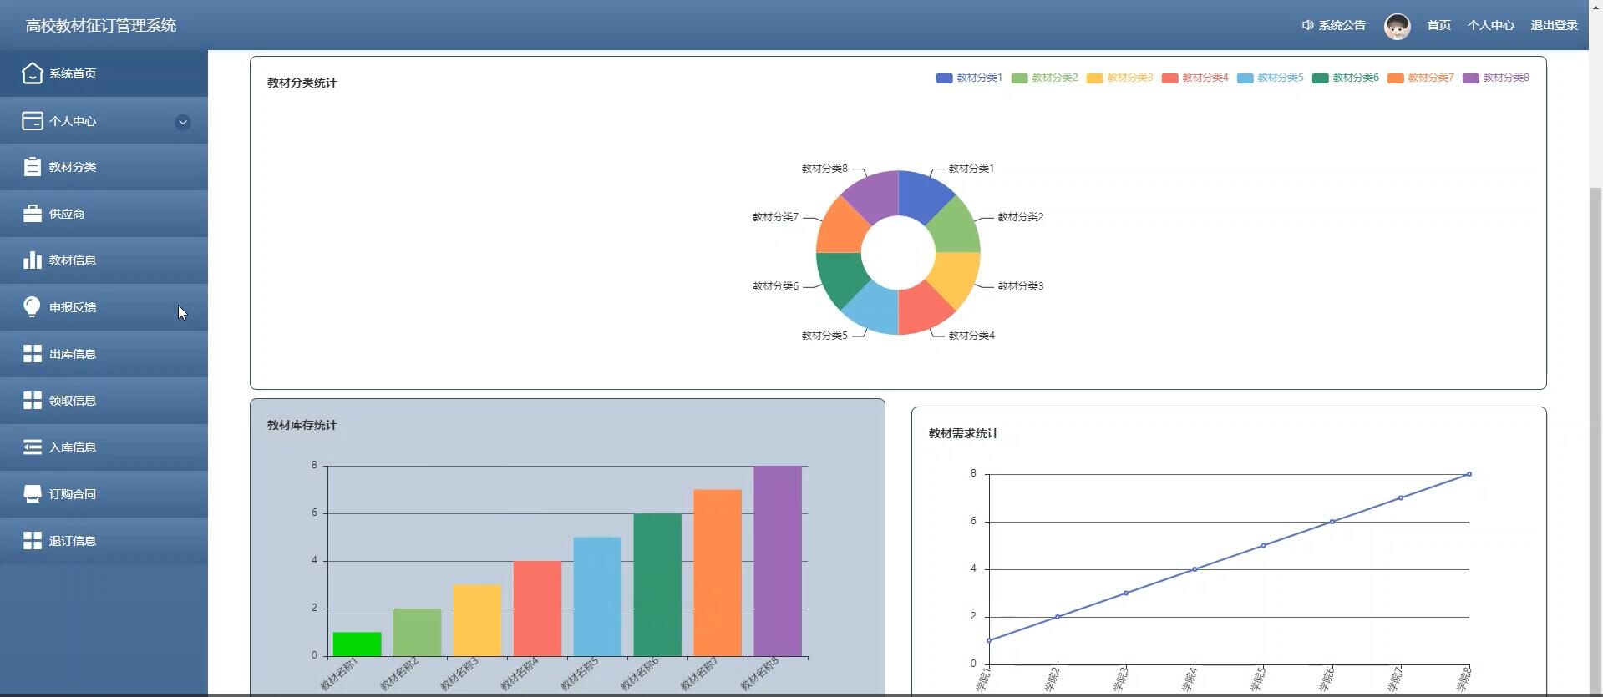Click the list icon beside 入库信息
Viewport: 1603px width, 697px height.
[x=32, y=447]
